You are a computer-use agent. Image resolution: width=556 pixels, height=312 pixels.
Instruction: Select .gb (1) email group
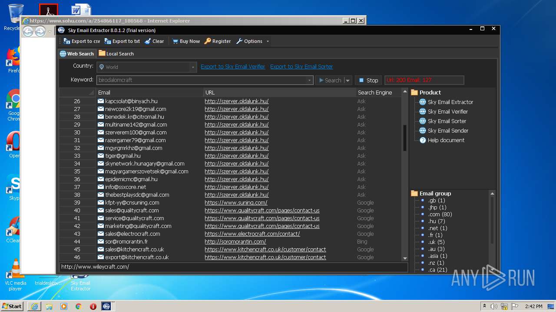pyautogui.click(x=437, y=201)
